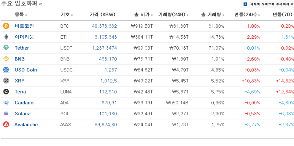The height and width of the screenshot is (146, 294).
Task: Click the USDT symbol cell
Action: [x=66, y=48]
